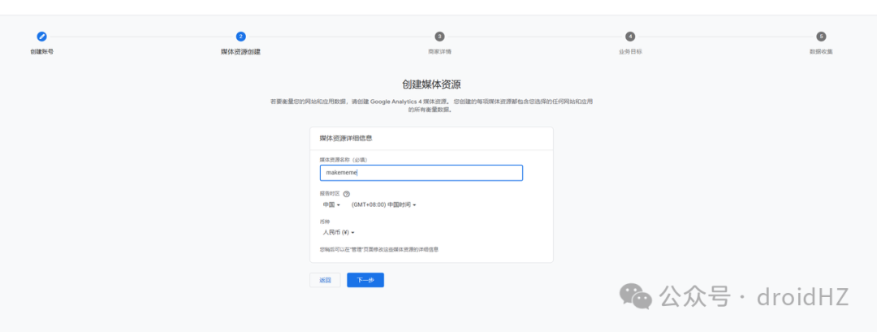
Task: Click the 媒体资源名称（必填）label
Action: point(343,159)
